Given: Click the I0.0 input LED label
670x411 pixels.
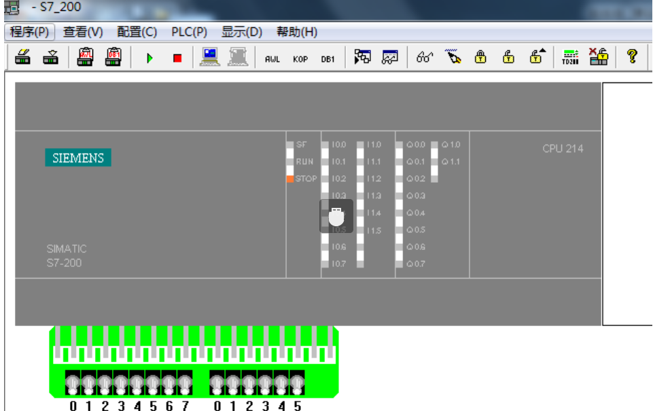Looking at the screenshot, I should point(339,145).
